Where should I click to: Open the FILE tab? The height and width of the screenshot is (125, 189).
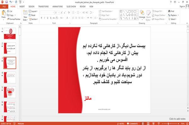[4, 7]
